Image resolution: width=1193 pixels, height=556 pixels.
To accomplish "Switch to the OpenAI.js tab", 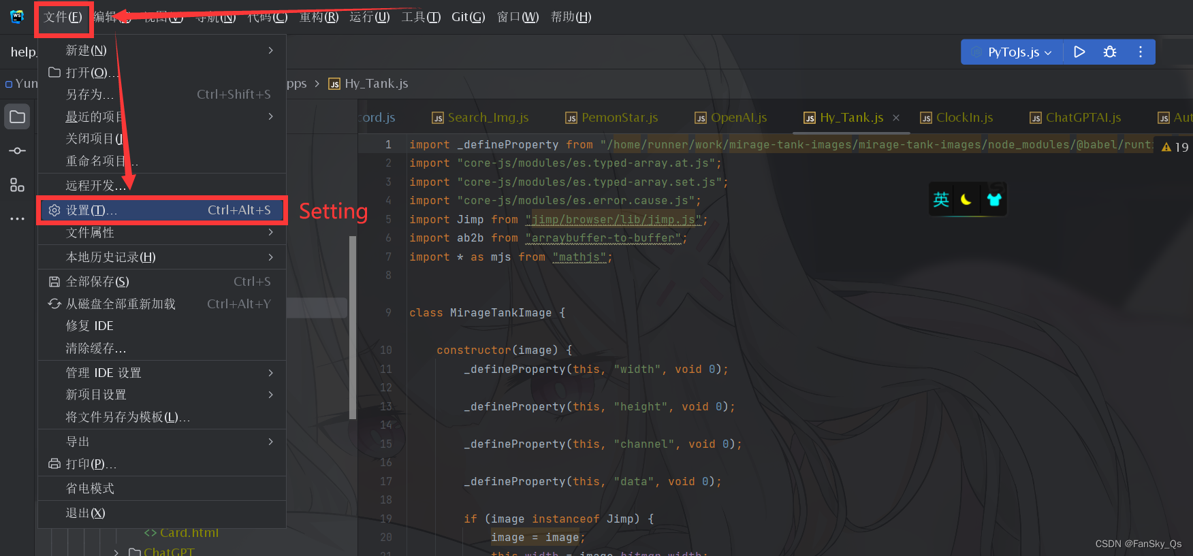I will coord(731,118).
